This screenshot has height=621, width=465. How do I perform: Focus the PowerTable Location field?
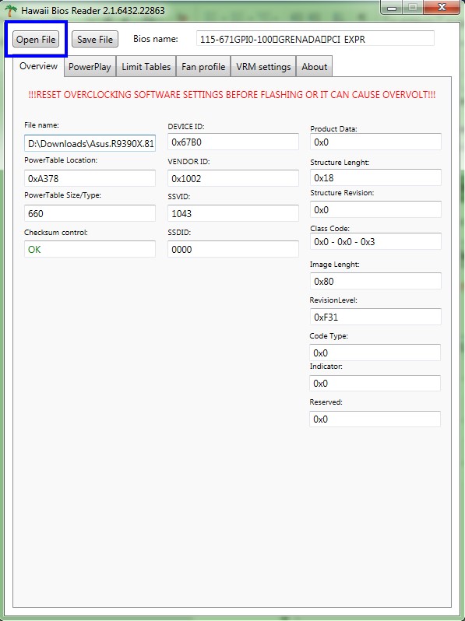[x=90, y=178]
